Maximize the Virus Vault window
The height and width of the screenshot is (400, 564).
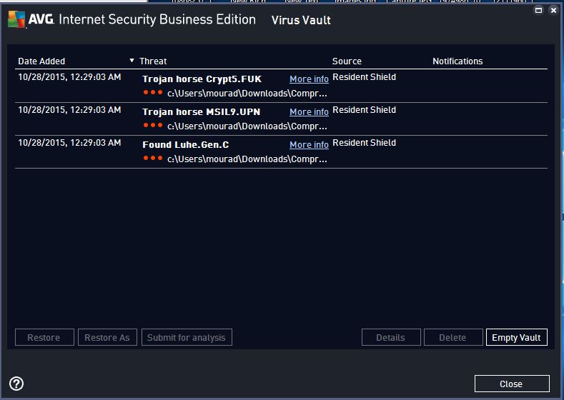point(538,10)
